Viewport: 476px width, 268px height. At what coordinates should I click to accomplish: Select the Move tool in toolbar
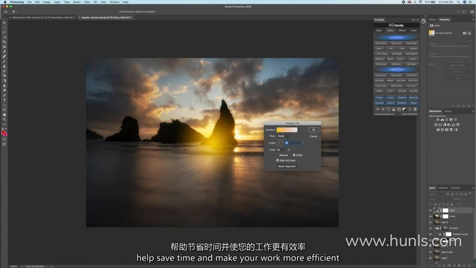4,22
